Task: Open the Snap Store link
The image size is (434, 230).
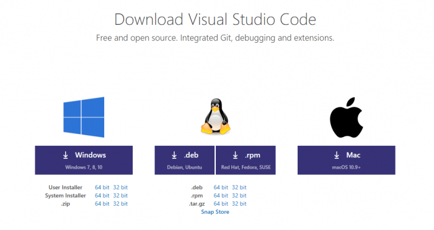Action: [215, 212]
